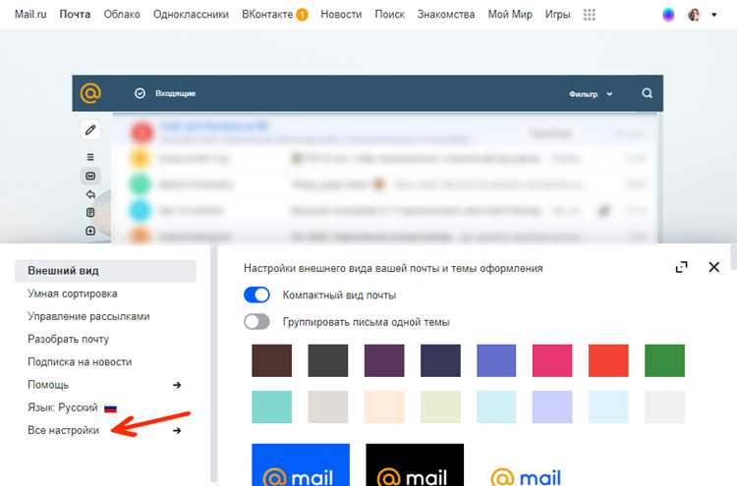Pick the light gray-white theme color
This screenshot has height=486, width=737.
tap(664, 406)
